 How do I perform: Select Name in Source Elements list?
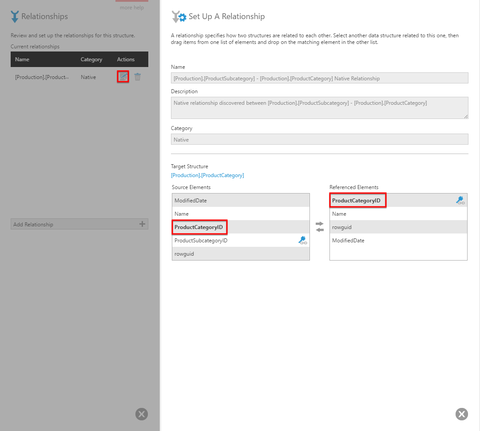point(241,214)
